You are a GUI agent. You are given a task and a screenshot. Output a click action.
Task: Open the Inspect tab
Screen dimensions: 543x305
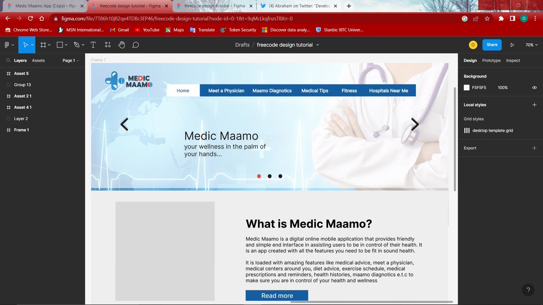(513, 61)
